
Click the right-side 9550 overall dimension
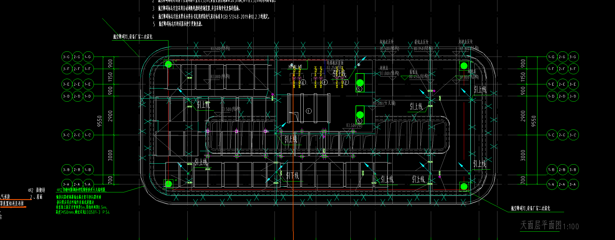(x=533, y=121)
